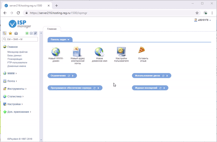Click the Новый адрес электронной почты mailbox icon
Viewport: 217px width, 142px height.
click(77, 51)
